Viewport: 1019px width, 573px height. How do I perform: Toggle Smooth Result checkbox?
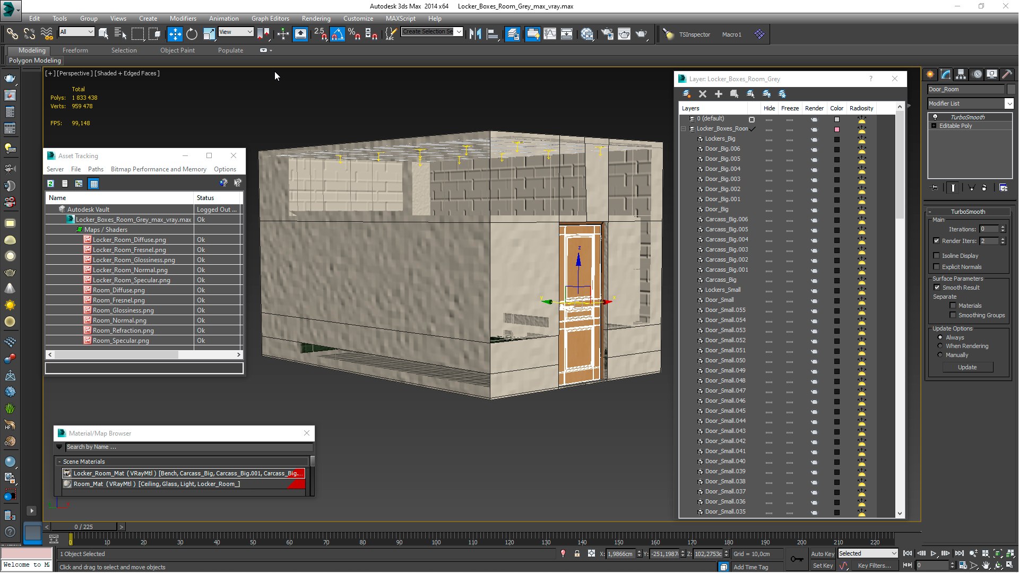click(936, 288)
